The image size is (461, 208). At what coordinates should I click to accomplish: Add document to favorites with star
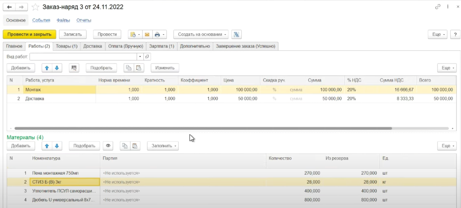pos(35,7)
